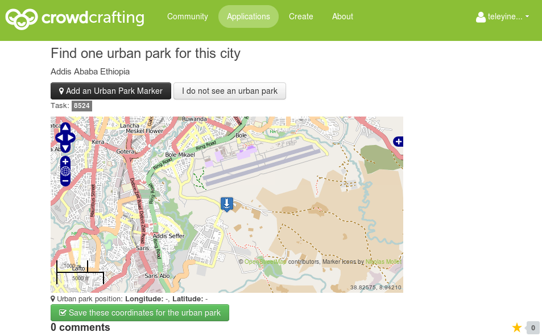Save these coordinates for the urban park
The width and height of the screenshot is (542, 336).
140,313
